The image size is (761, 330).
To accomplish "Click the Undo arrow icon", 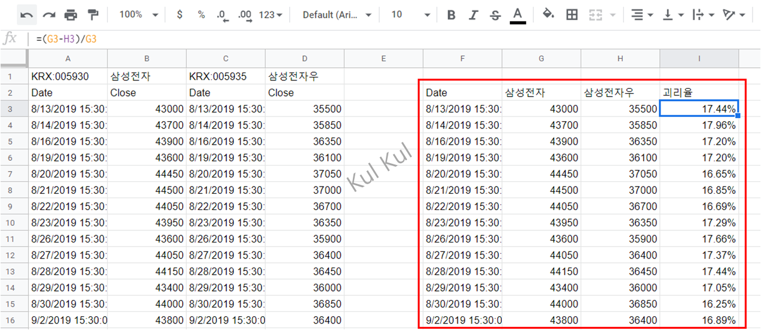I will (x=26, y=15).
